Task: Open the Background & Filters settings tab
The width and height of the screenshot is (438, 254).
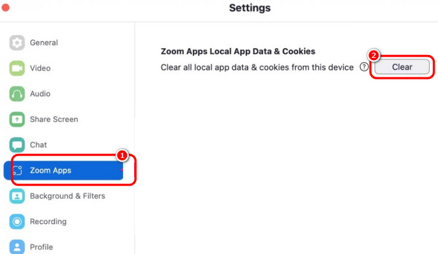Action: click(x=67, y=196)
